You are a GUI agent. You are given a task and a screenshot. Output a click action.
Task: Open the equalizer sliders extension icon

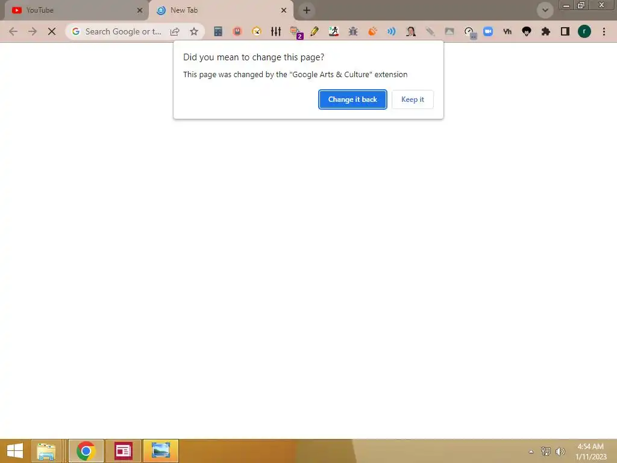click(x=276, y=31)
